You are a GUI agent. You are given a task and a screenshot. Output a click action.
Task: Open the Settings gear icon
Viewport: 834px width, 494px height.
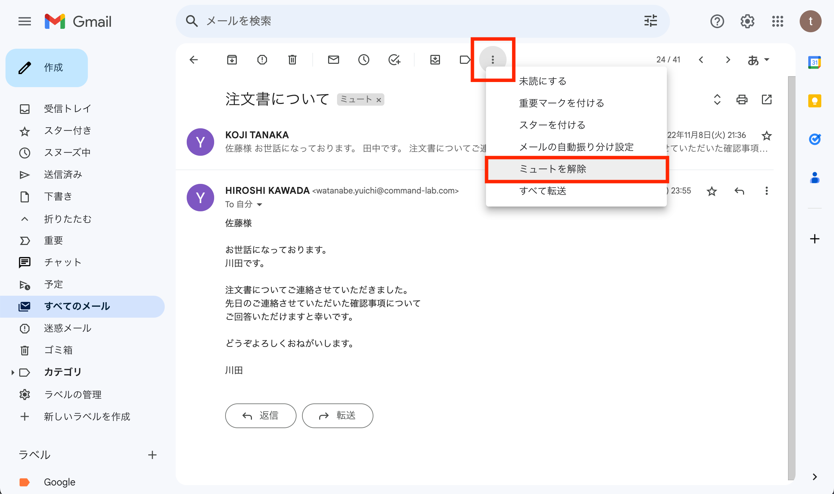pyautogui.click(x=747, y=21)
